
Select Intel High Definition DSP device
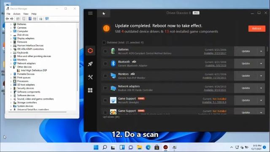pyautogui.click(x=34, y=71)
